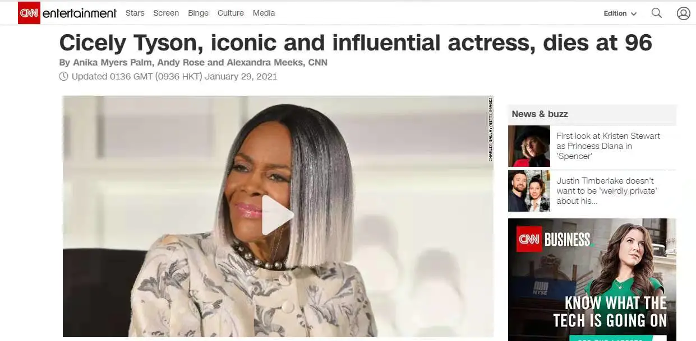Click the CNN Business logo in ad
Image resolution: width=696 pixels, height=341 pixels.
pyautogui.click(x=554, y=240)
